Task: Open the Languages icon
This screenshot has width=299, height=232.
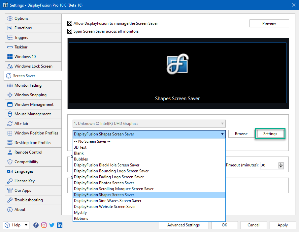Action: pos(10,171)
